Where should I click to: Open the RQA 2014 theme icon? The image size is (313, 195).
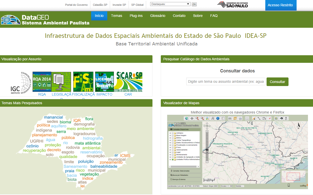(42, 82)
